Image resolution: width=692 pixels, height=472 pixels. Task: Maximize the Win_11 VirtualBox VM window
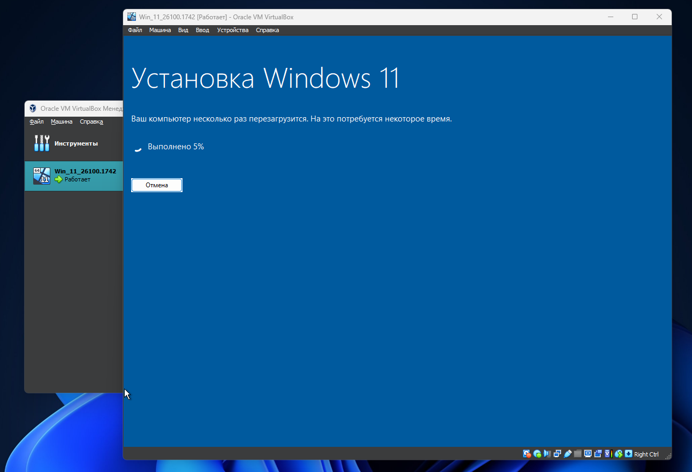(x=635, y=17)
